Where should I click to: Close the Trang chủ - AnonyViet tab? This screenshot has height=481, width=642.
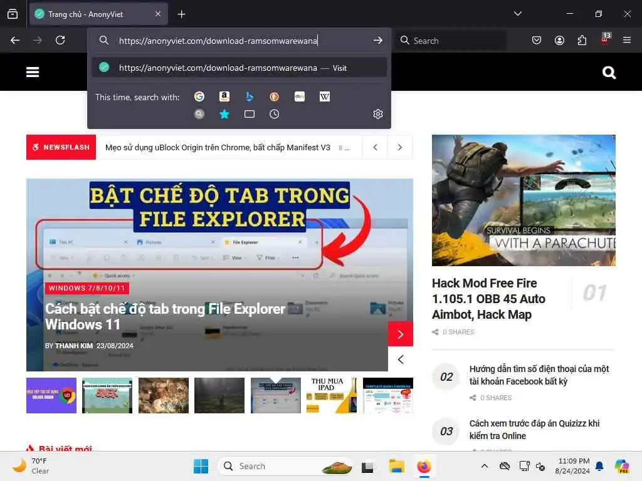point(158,14)
